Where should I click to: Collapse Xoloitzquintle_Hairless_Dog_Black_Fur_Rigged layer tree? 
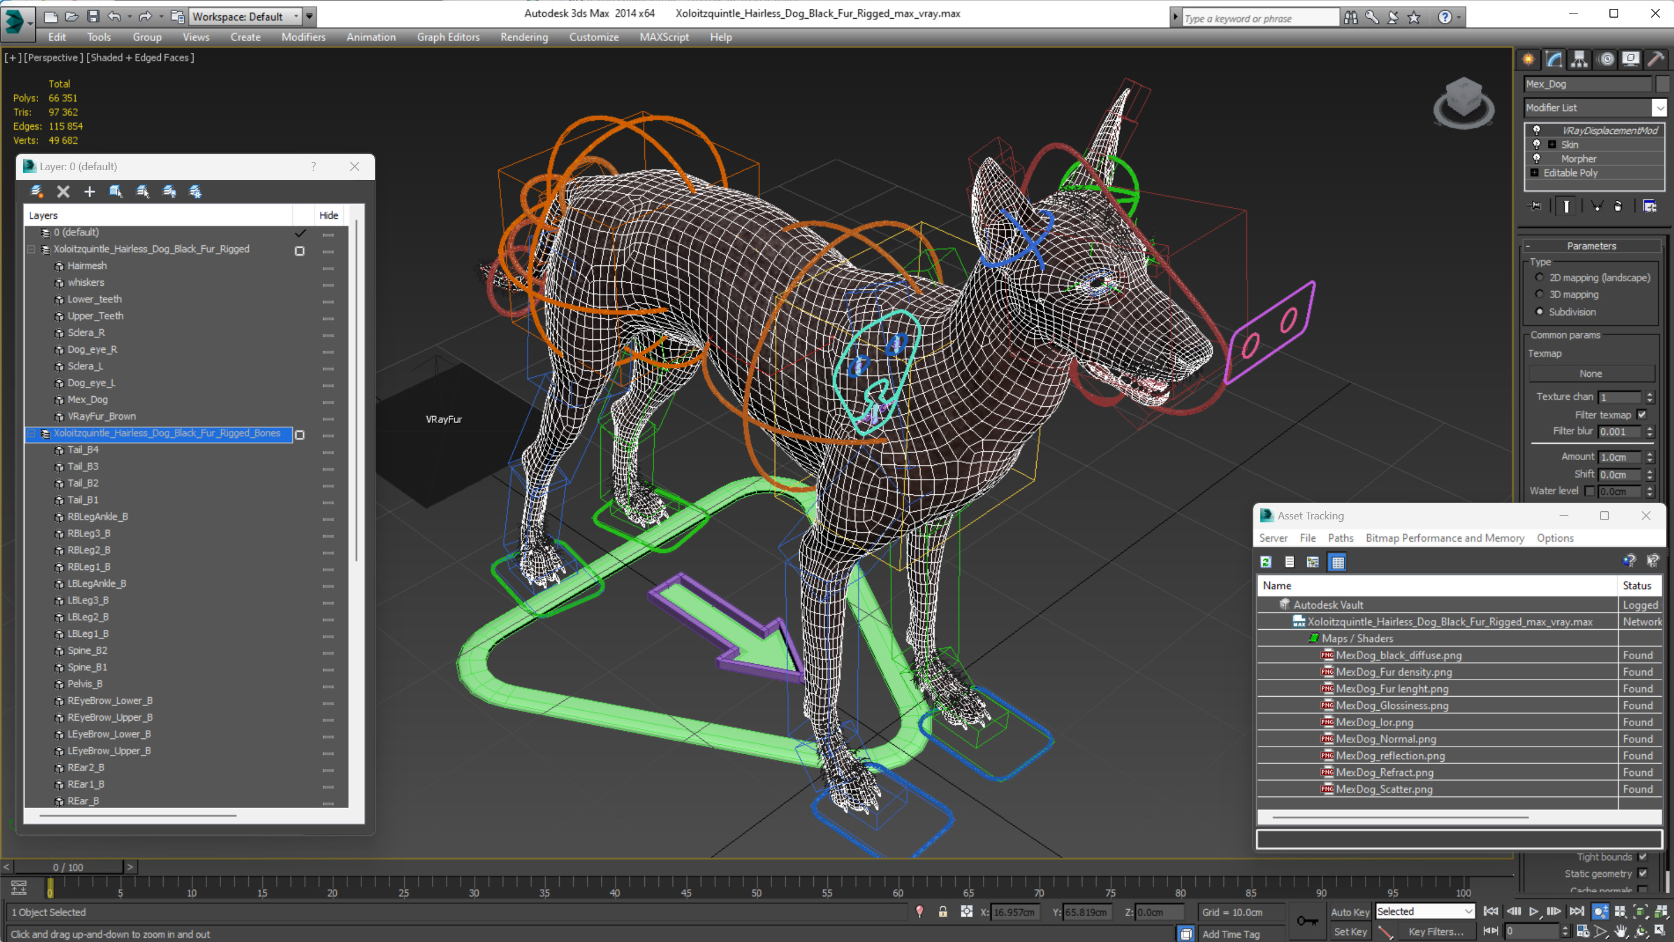click(x=31, y=249)
